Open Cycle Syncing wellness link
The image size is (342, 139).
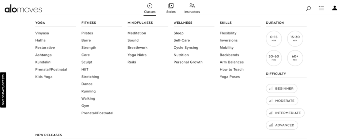click(x=186, y=48)
